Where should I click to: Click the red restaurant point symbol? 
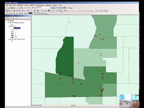click(12, 24)
